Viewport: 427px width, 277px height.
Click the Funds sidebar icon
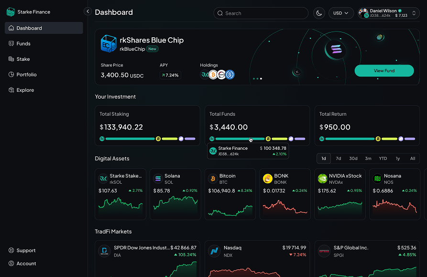11,44
